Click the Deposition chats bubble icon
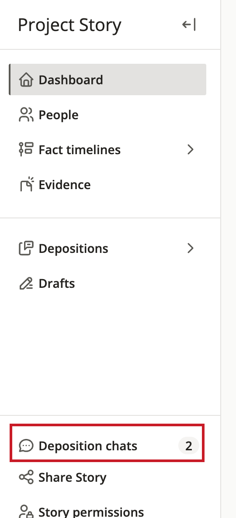The image size is (236, 518). click(x=26, y=446)
